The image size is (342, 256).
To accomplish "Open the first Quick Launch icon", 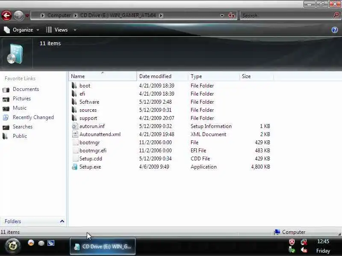I will point(31,243).
